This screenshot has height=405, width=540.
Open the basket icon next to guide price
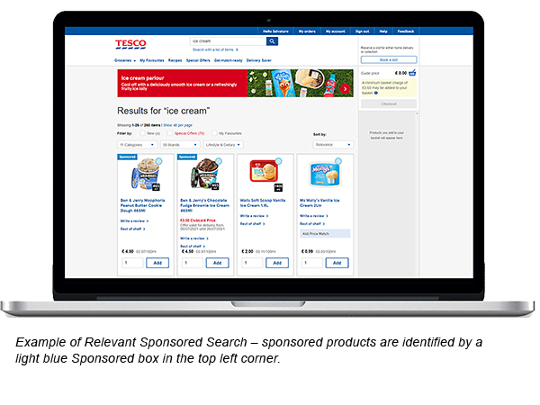pos(412,73)
